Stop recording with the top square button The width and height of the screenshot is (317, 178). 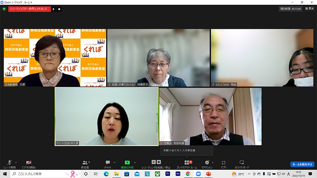pyautogui.click(x=59, y=9)
